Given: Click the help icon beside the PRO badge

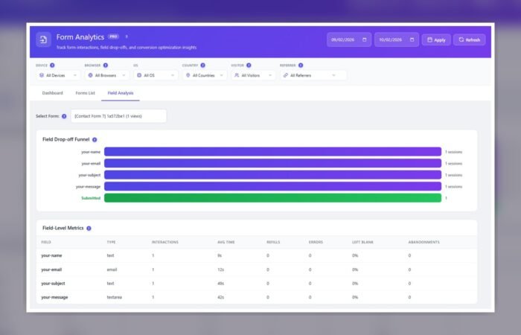Looking at the screenshot, I should (127, 36).
